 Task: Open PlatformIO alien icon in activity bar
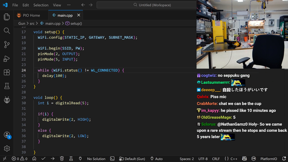[7, 100]
